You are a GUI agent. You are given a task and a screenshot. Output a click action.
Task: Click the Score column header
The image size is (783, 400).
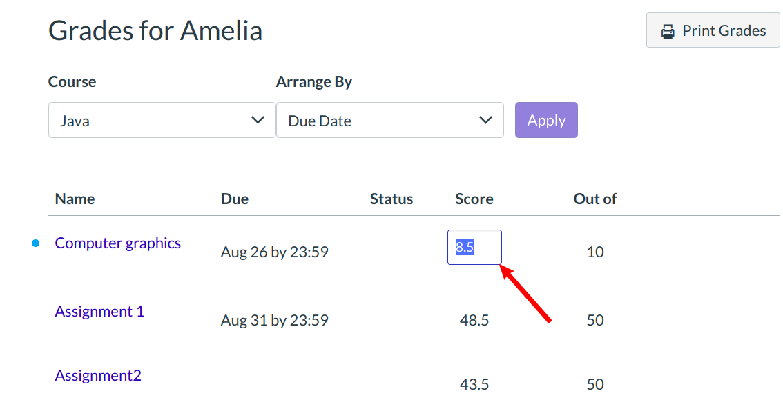[x=474, y=199]
